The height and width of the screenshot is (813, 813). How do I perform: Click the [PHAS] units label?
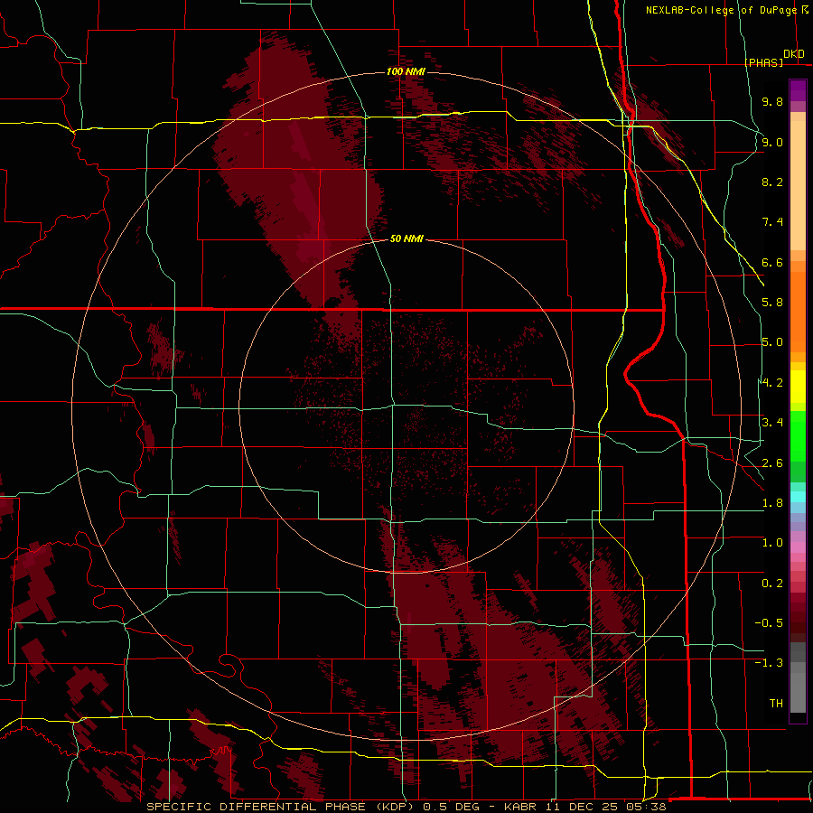point(763,62)
